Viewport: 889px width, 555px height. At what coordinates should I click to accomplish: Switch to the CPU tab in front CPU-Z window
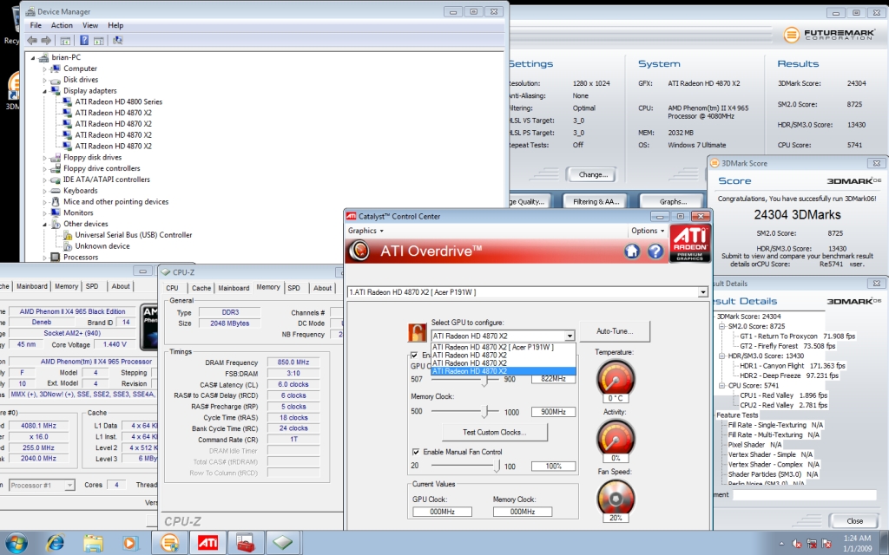(173, 288)
